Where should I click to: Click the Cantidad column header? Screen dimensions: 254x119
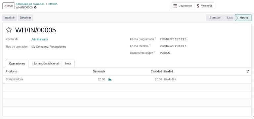(156, 72)
